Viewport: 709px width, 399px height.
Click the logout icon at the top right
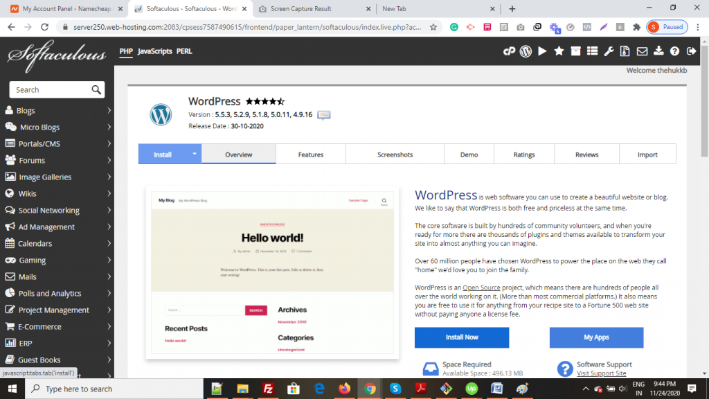[x=690, y=51]
